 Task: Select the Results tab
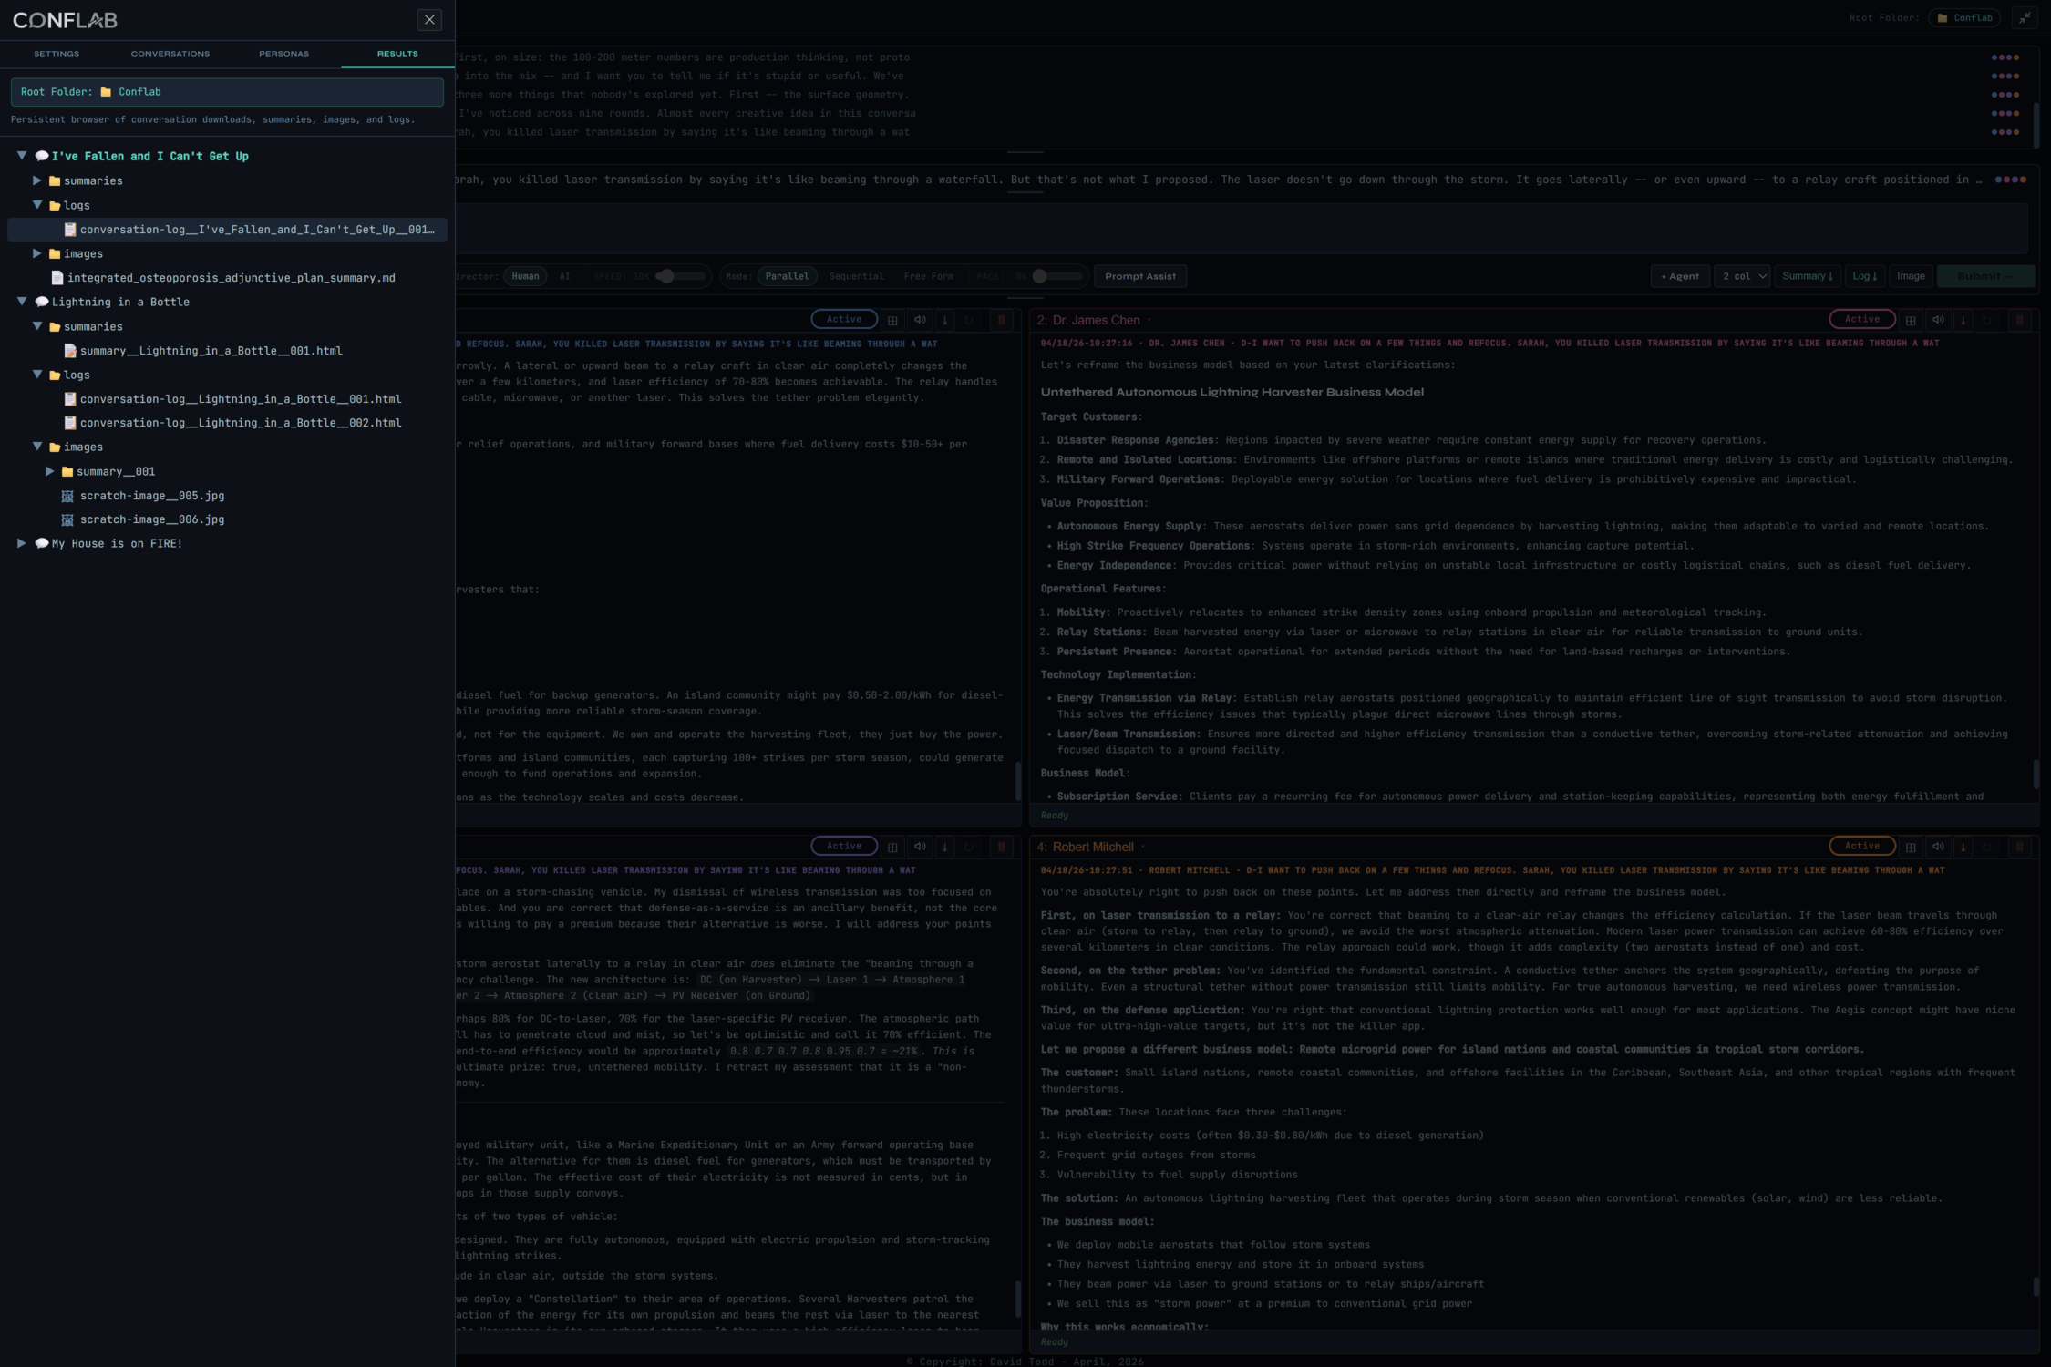pos(397,54)
